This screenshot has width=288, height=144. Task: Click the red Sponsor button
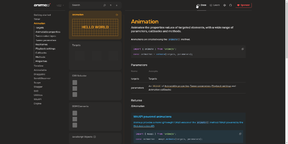(x=243, y=5)
